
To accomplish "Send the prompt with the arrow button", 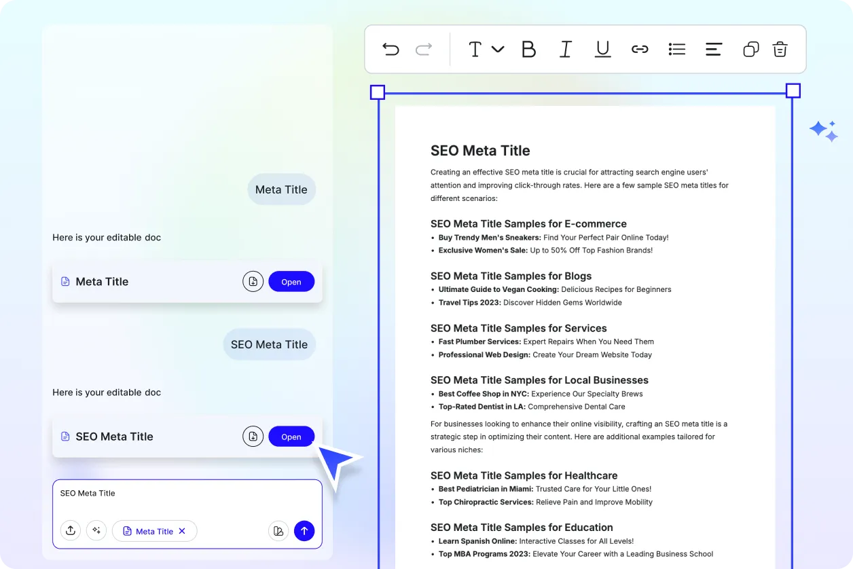I will (304, 530).
